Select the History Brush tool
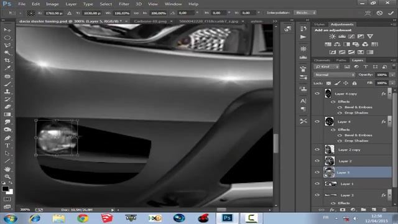Image resolution: width=398 pixels, height=224 pixels. [x=7, y=99]
